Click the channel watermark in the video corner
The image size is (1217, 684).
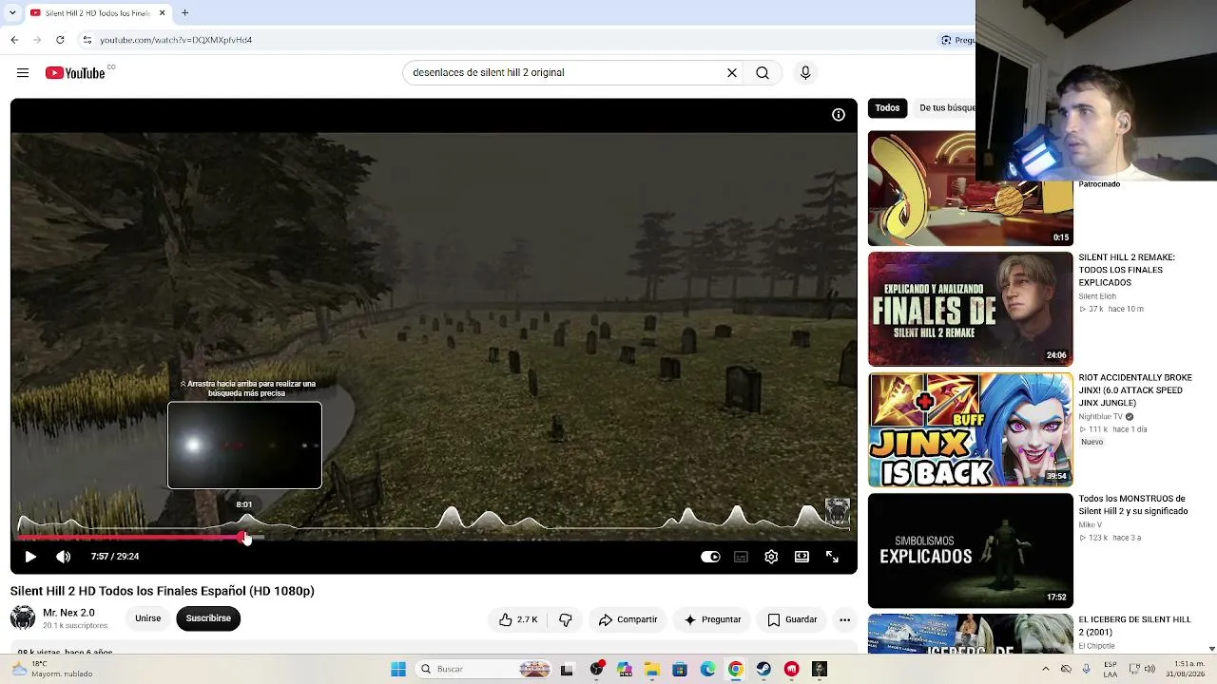837,511
